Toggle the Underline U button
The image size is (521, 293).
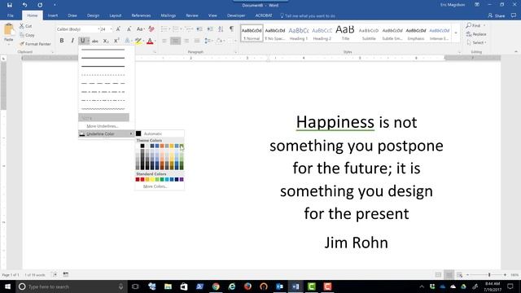pos(82,41)
